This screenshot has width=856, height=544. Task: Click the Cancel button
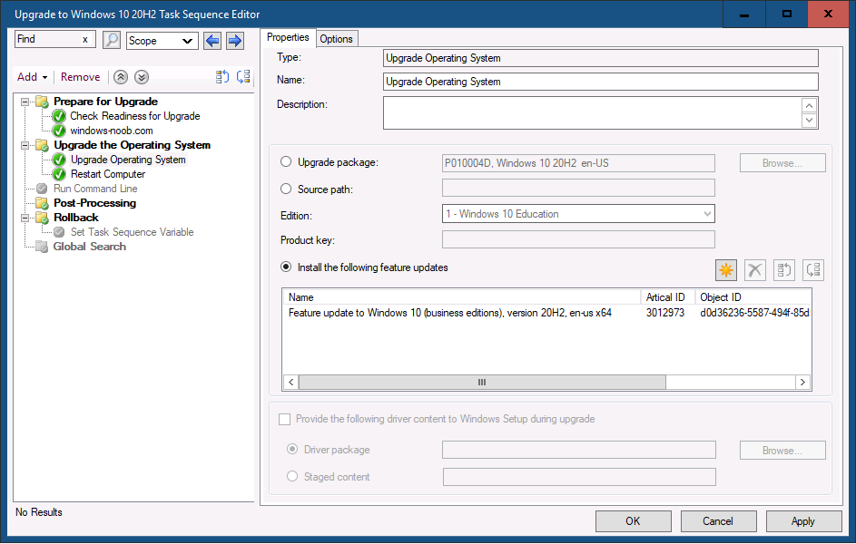pos(718,521)
